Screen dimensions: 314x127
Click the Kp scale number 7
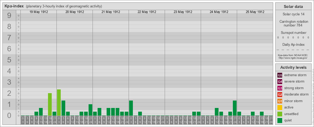point(9,38)
